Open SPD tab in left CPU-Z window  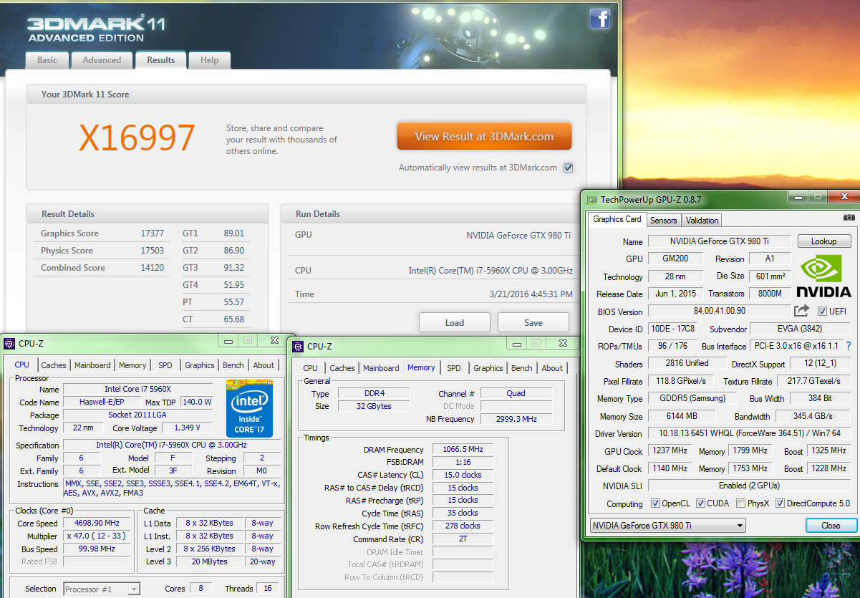click(165, 365)
